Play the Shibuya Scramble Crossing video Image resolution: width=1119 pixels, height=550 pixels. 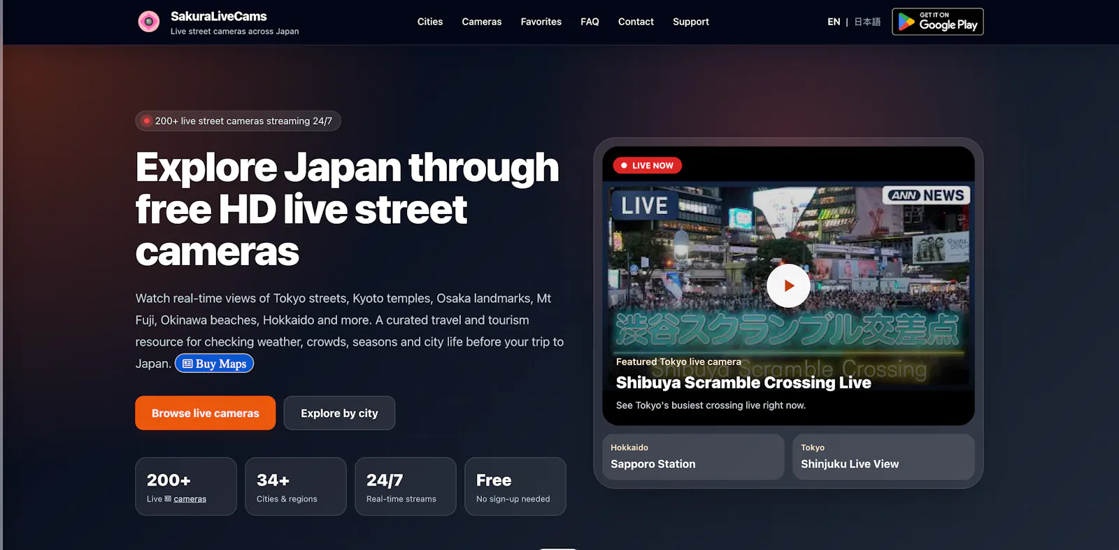pyautogui.click(x=788, y=285)
